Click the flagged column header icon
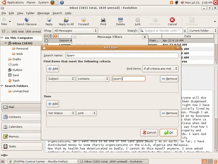The height and width of the screenshot is (164, 218). (x=55, y=36)
